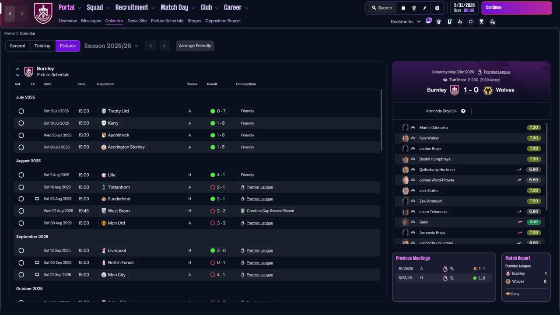Open the News Site sub-menu item
The height and width of the screenshot is (315, 560).
[137, 21]
